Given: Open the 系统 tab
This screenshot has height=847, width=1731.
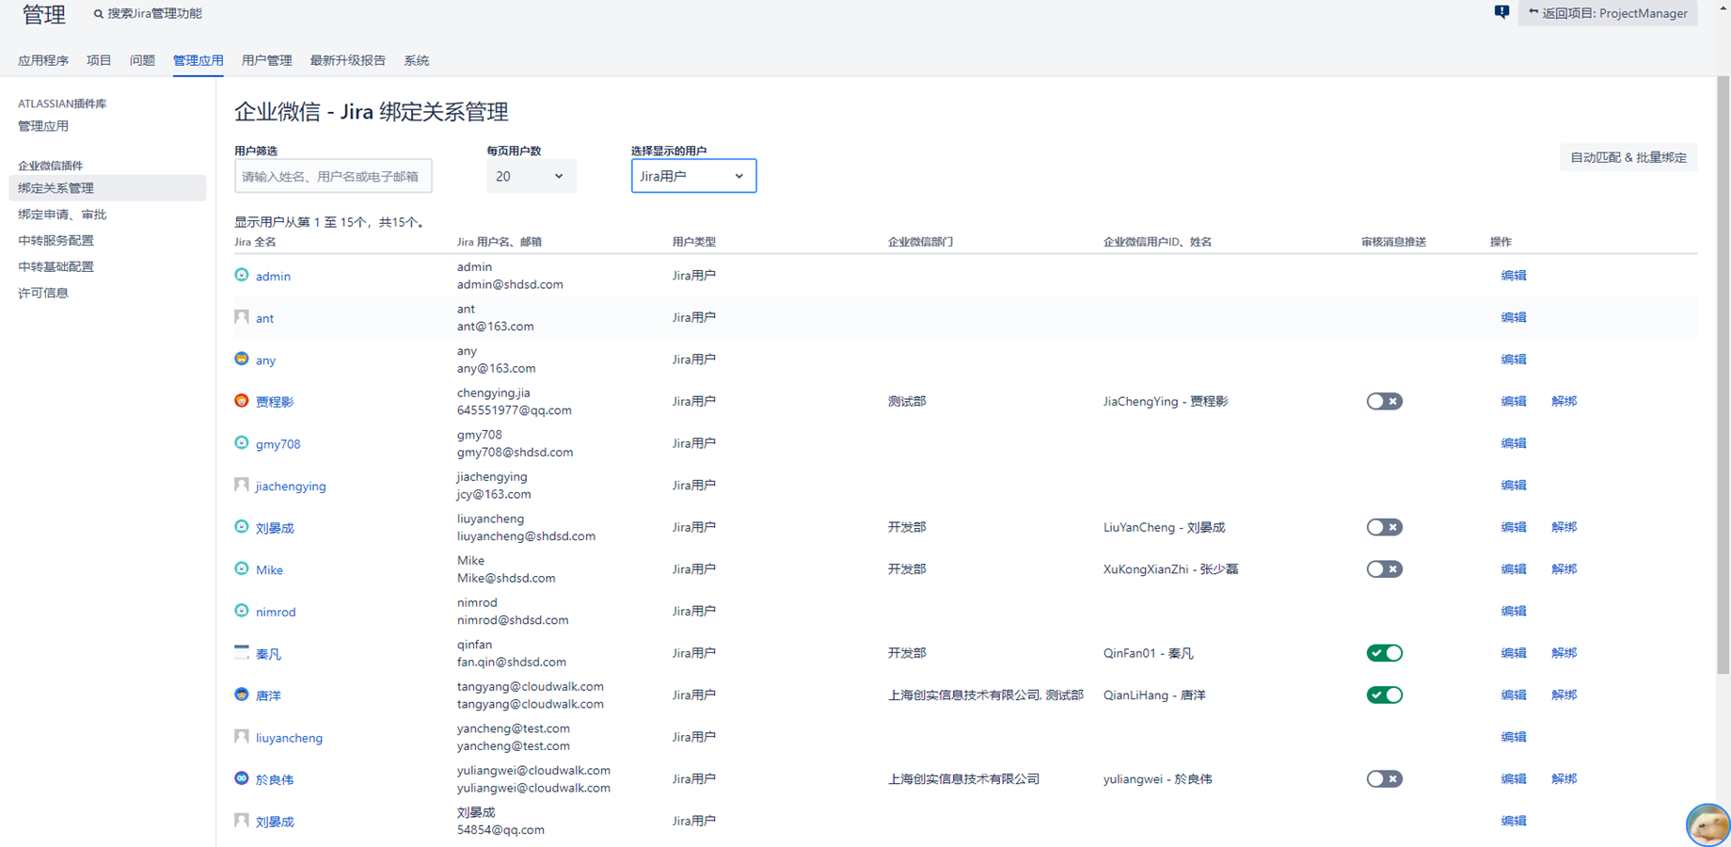Looking at the screenshot, I should click(416, 60).
